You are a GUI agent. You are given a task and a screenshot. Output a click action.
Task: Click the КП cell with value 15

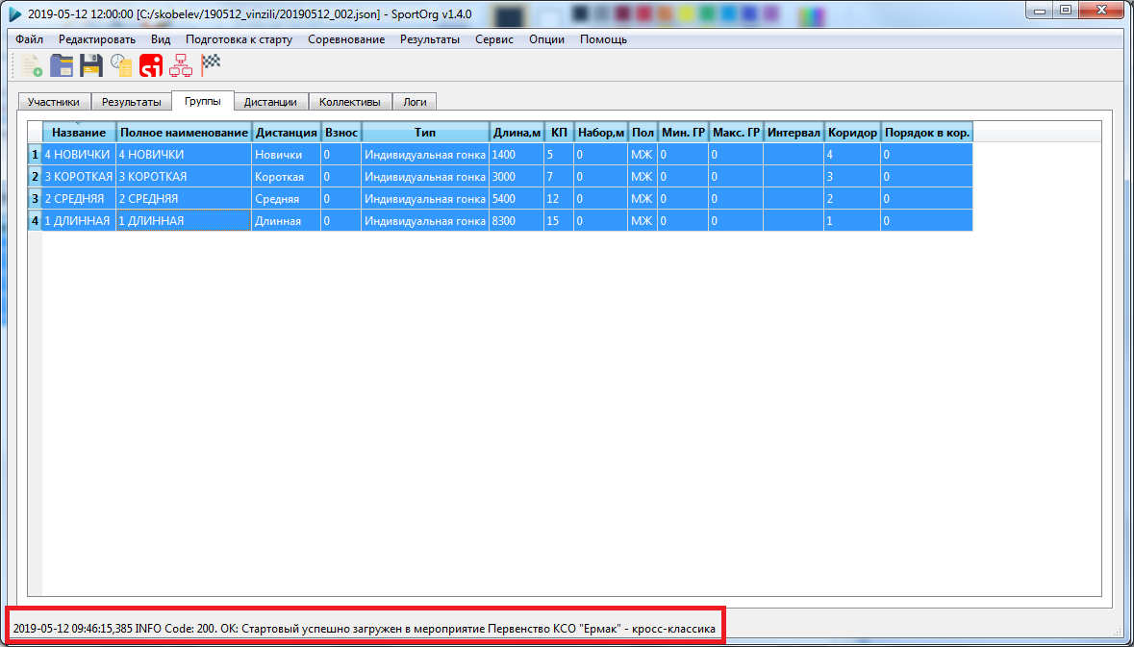click(x=559, y=220)
